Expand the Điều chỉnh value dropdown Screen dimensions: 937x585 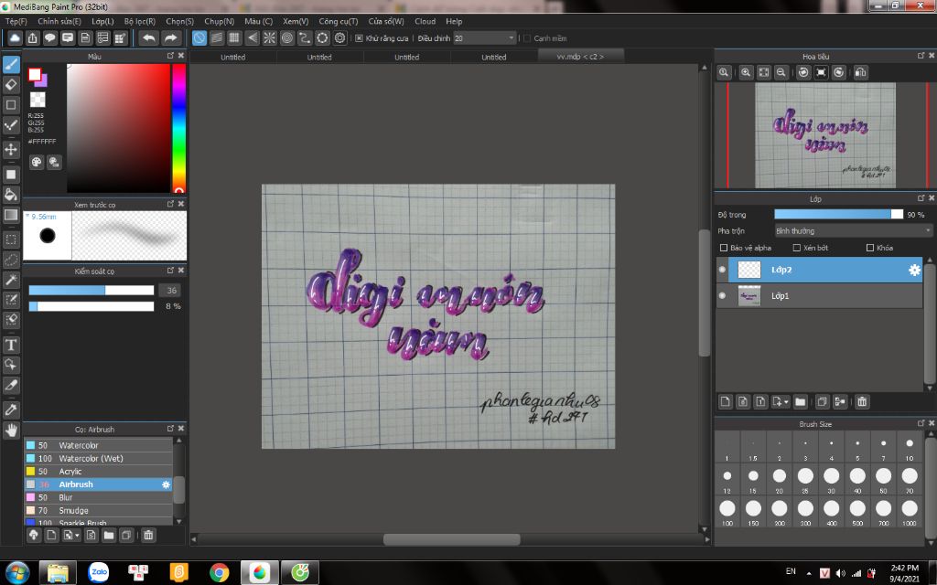point(511,38)
